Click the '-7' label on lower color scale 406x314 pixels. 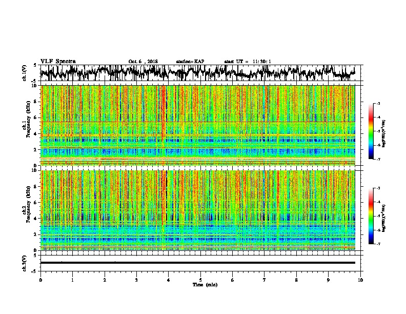click(378, 244)
